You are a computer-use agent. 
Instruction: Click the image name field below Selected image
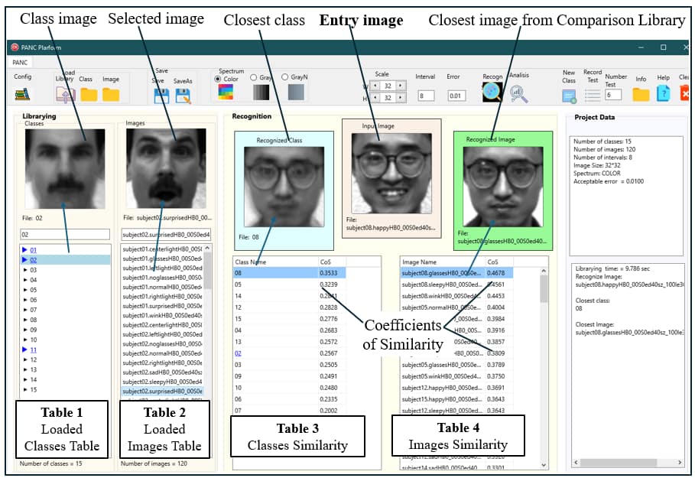coord(166,235)
